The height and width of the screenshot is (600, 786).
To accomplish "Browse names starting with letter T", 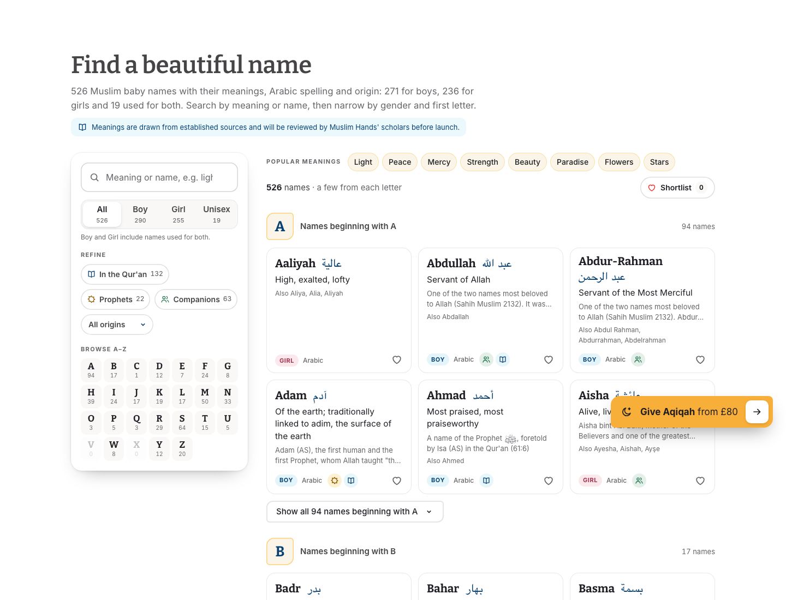I will tap(205, 422).
